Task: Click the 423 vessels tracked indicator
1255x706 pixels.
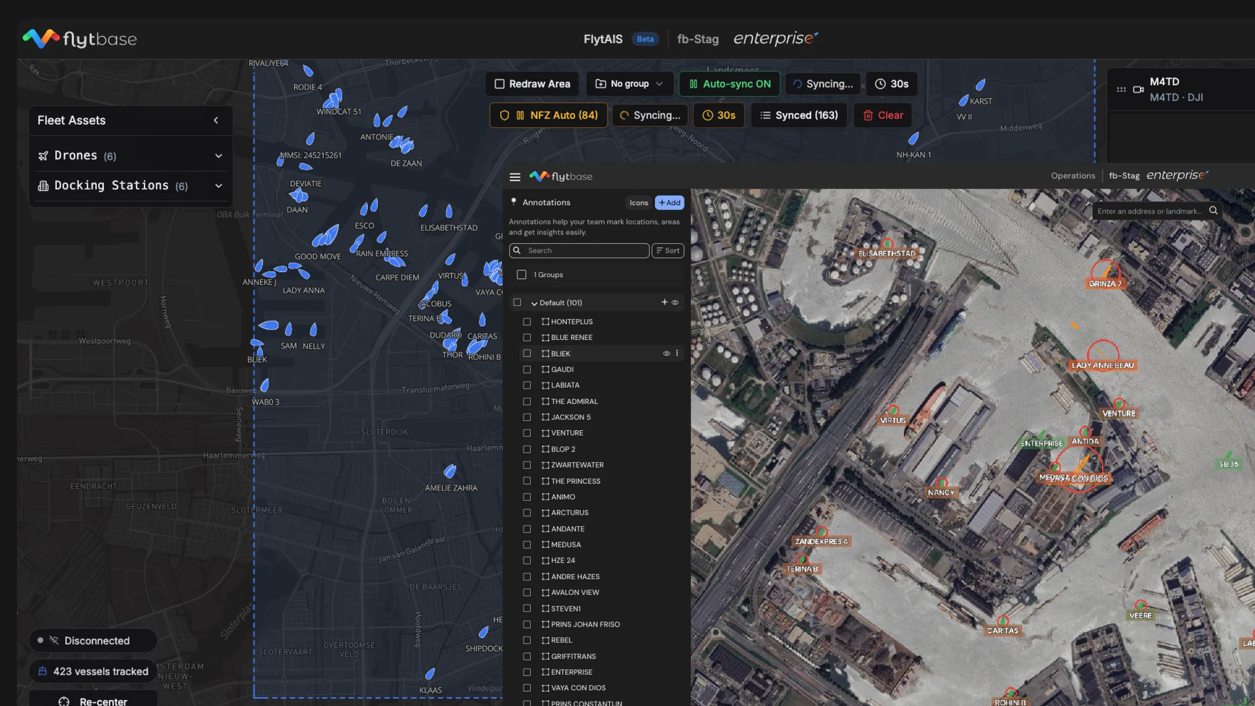Action: point(93,671)
